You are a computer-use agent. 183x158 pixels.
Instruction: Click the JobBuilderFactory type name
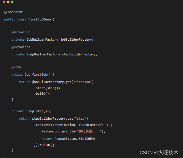[42, 40]
